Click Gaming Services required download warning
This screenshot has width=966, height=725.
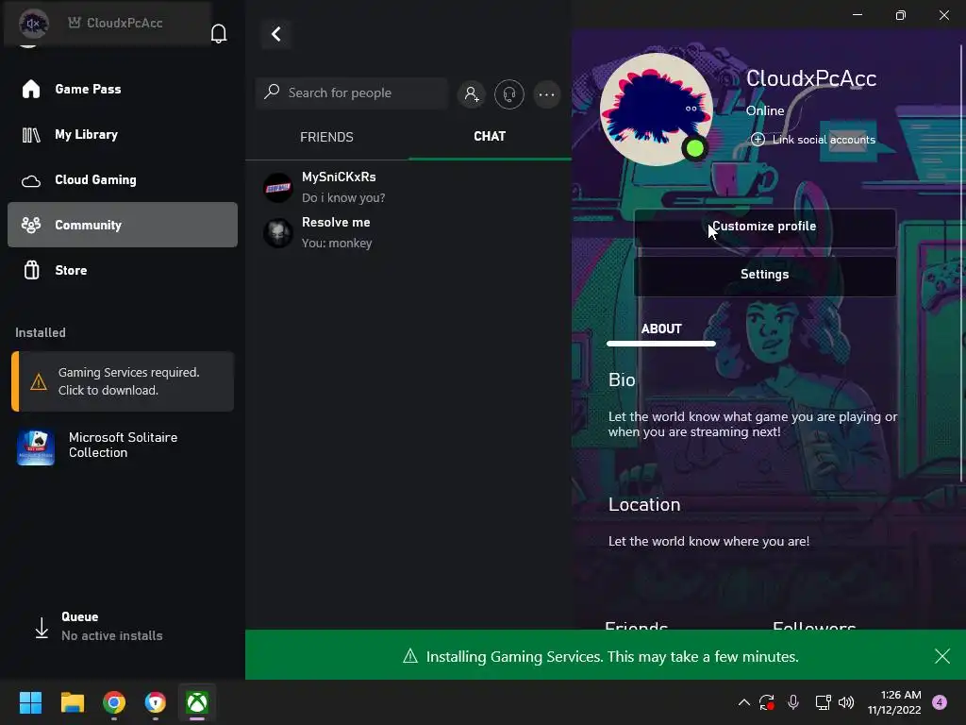pyautogui.click(x=123, y=381)
